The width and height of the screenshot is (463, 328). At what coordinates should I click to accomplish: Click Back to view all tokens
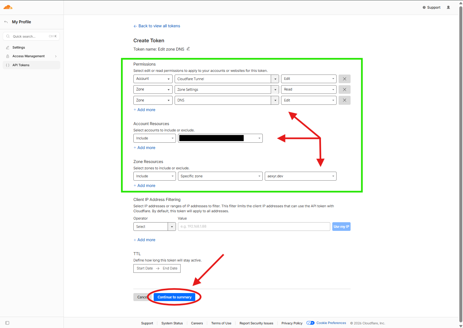coord(157,26)
